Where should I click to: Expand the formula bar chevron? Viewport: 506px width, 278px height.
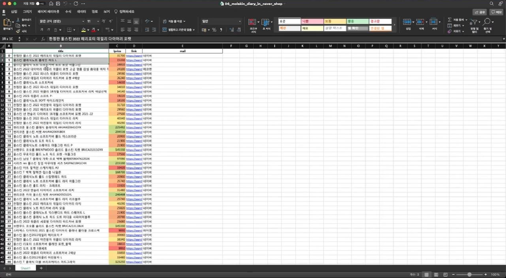point(503,39)
